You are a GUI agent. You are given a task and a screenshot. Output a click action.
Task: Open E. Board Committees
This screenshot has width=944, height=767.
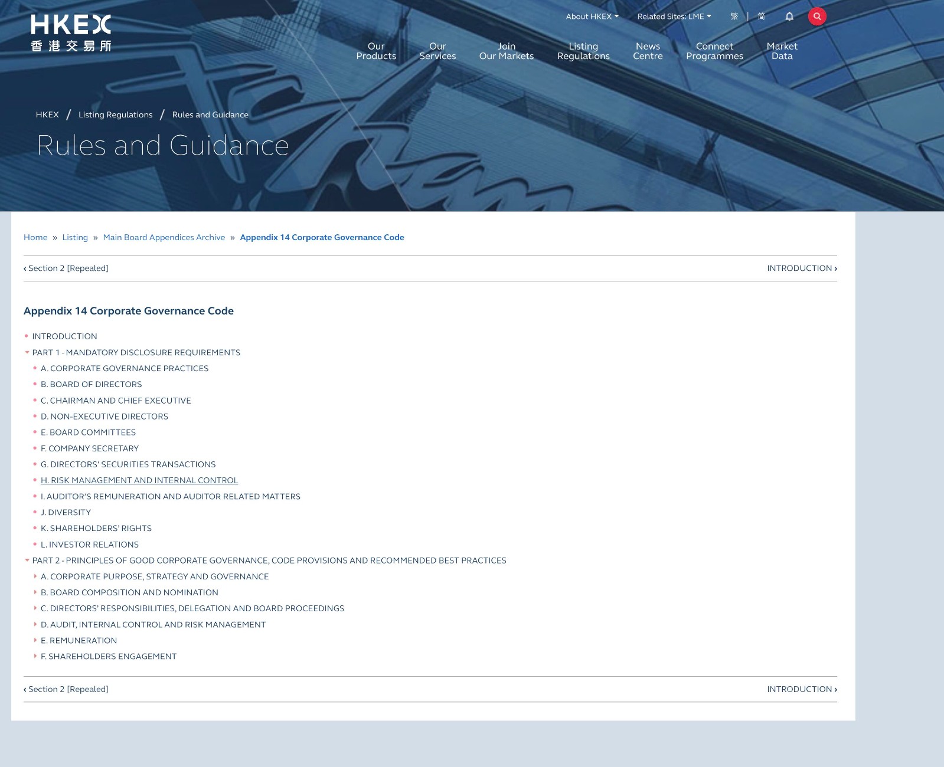tap(88, 432)
